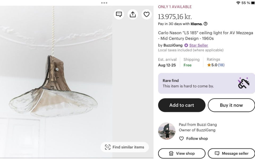Viewport: 255px width, 160px height.
Task: Open View shop button
Action: 182,153
